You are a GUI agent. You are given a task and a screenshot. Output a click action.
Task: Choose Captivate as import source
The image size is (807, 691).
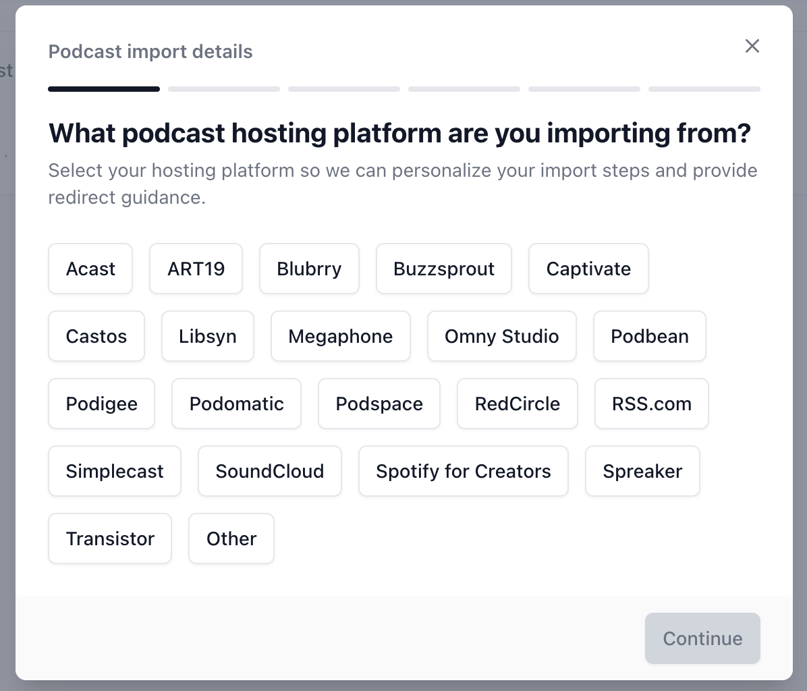click(x=588, y=269)
